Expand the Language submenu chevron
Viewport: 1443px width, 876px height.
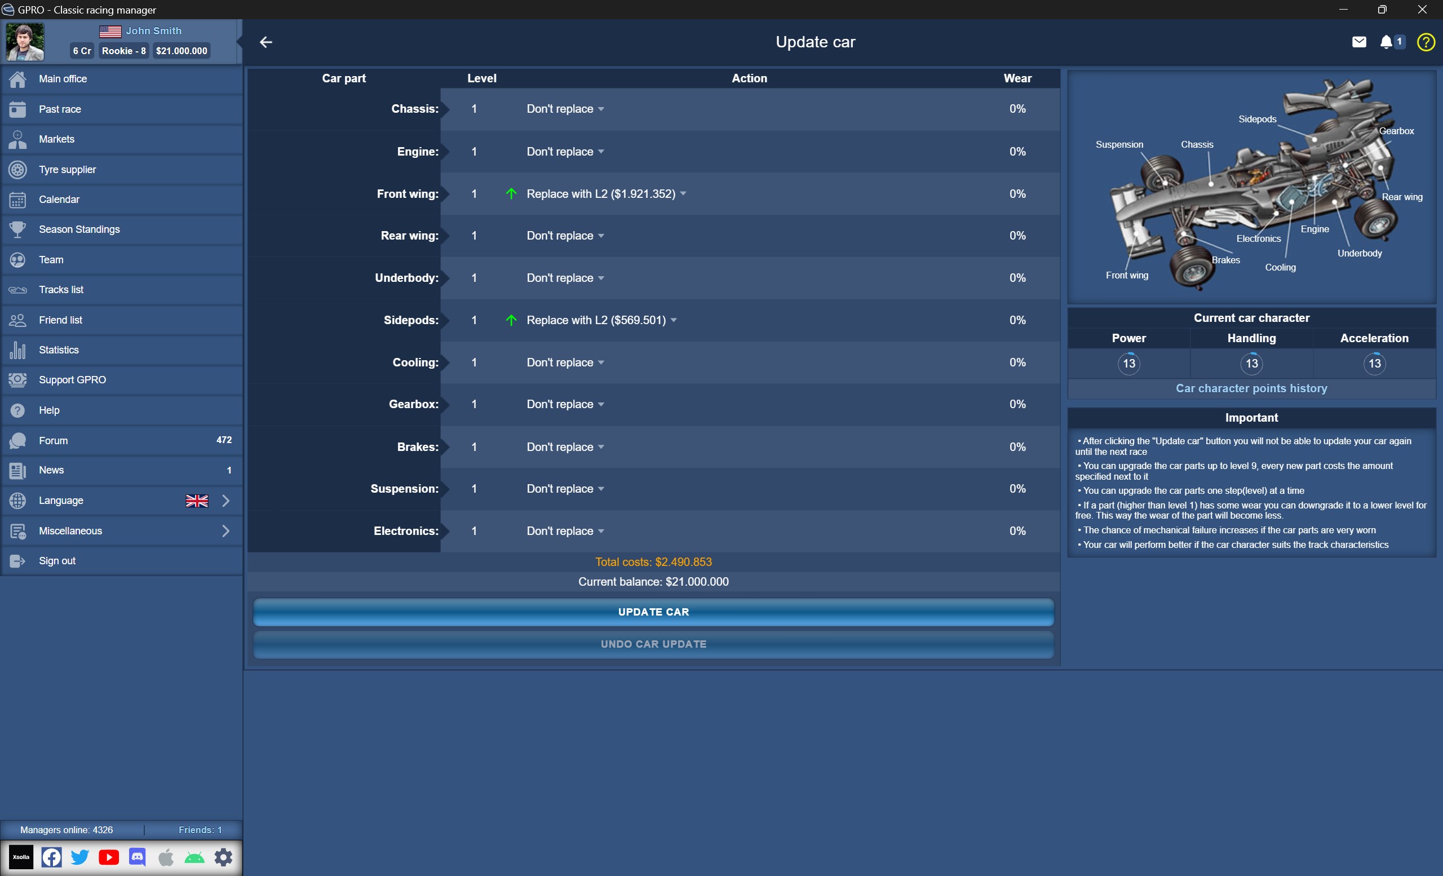225,501
